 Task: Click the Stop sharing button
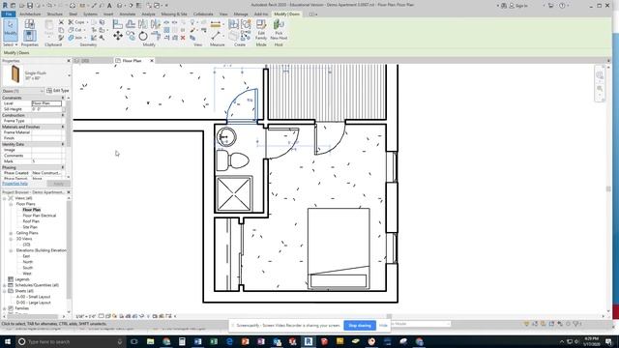[x=360, y=326]
